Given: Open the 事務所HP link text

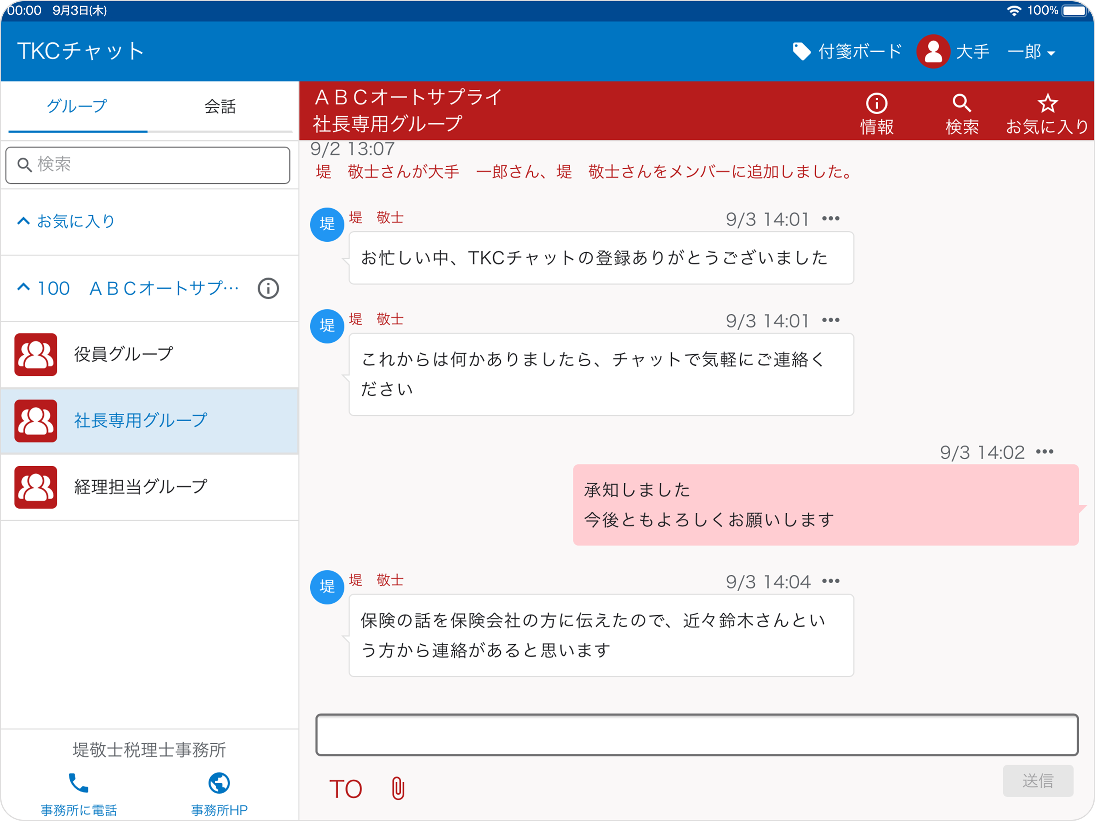Looking at the screenshot, I should point(219,810).
